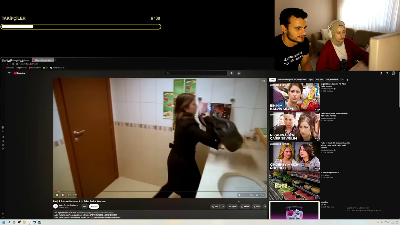Viewport: 400px width, 225px height.
Task: Select the Tümü filter chip
Action: (x=272, y=80)
